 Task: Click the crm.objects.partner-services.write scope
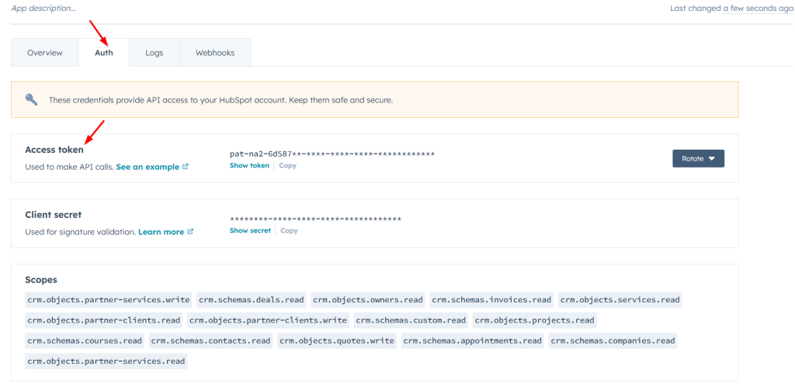pos(109,300)
